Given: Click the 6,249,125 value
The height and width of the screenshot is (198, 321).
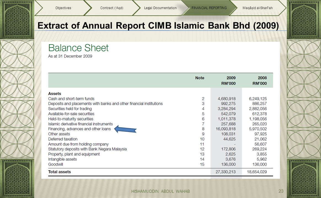Looking at the screenshot, I should coord(258,99).
